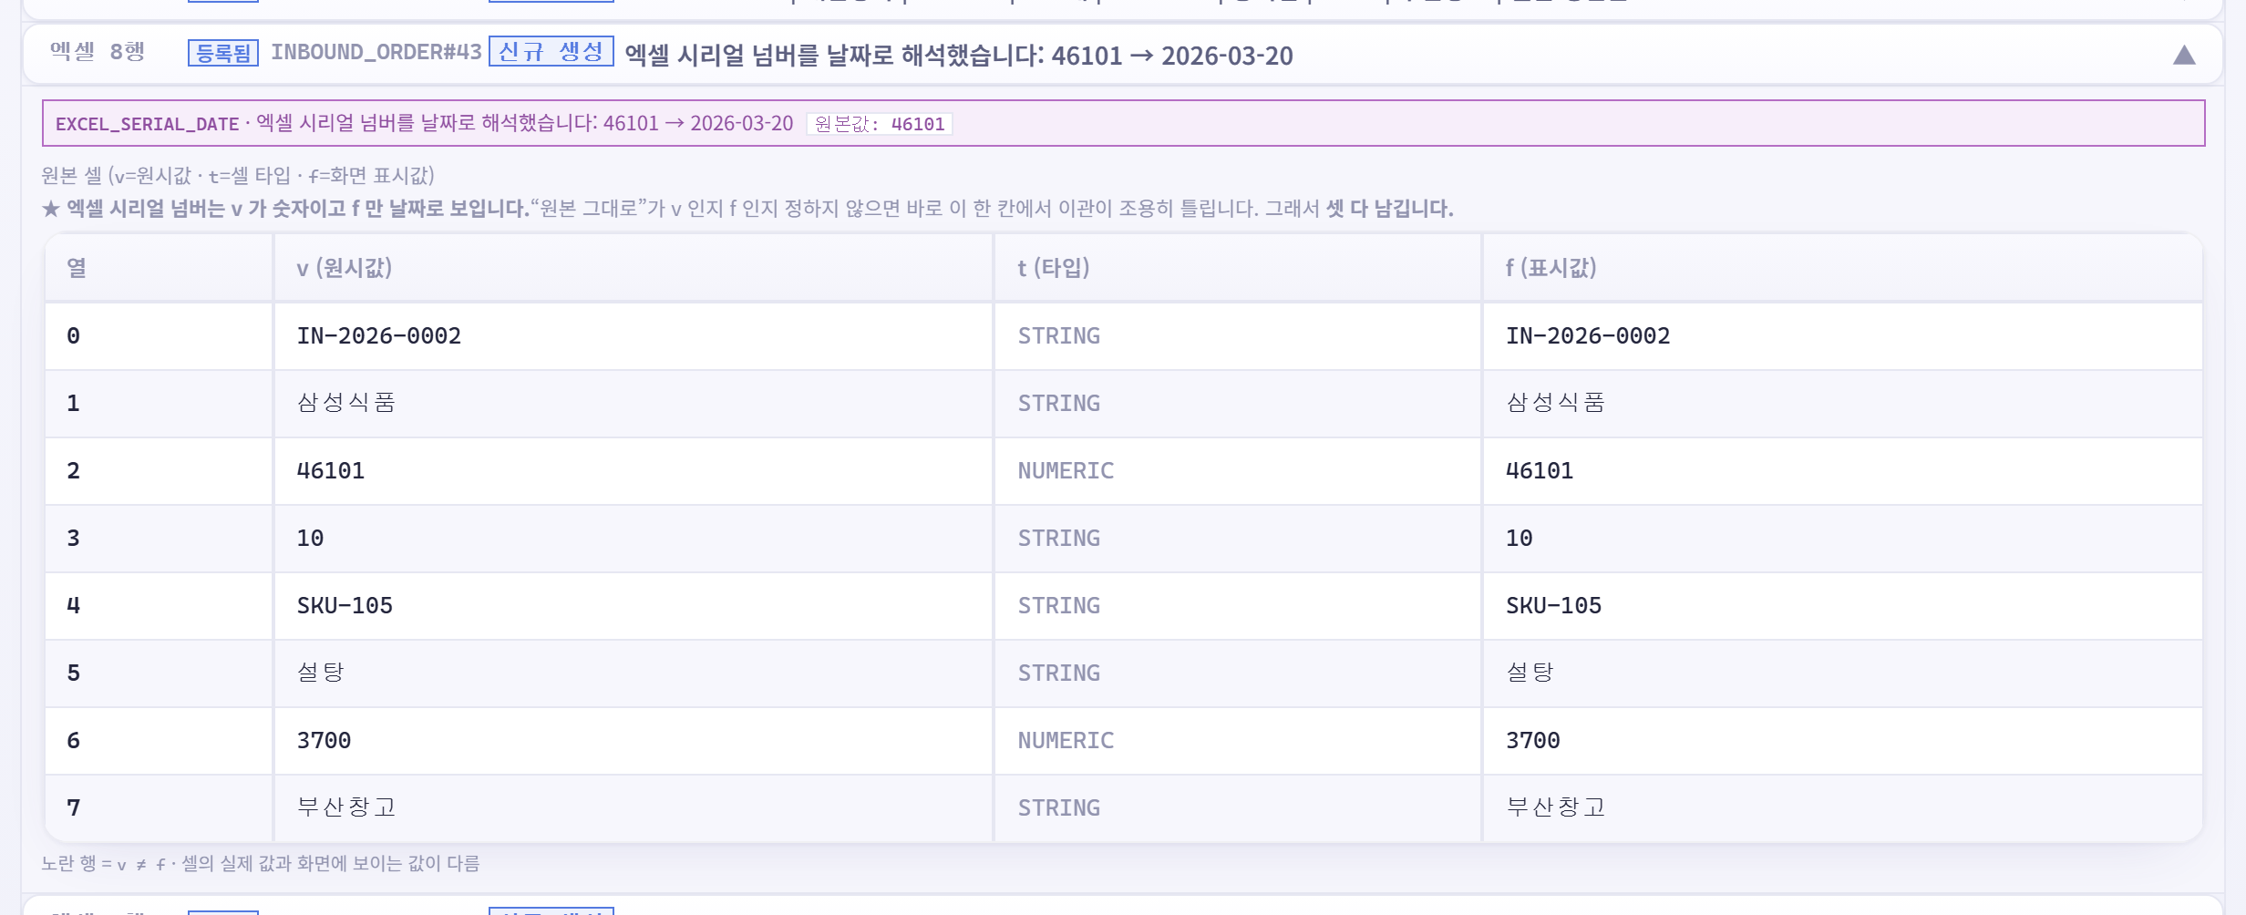The height and width of the screenshot is (915, 2246).
Task: Select raw value 46101 in v column
Action: tap(331, 470)
